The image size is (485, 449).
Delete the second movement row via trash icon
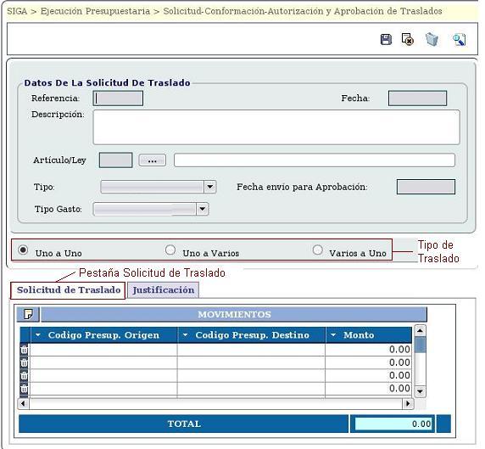(24, 362)
